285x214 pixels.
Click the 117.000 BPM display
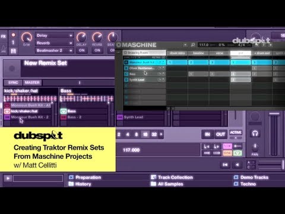(131, 150)
